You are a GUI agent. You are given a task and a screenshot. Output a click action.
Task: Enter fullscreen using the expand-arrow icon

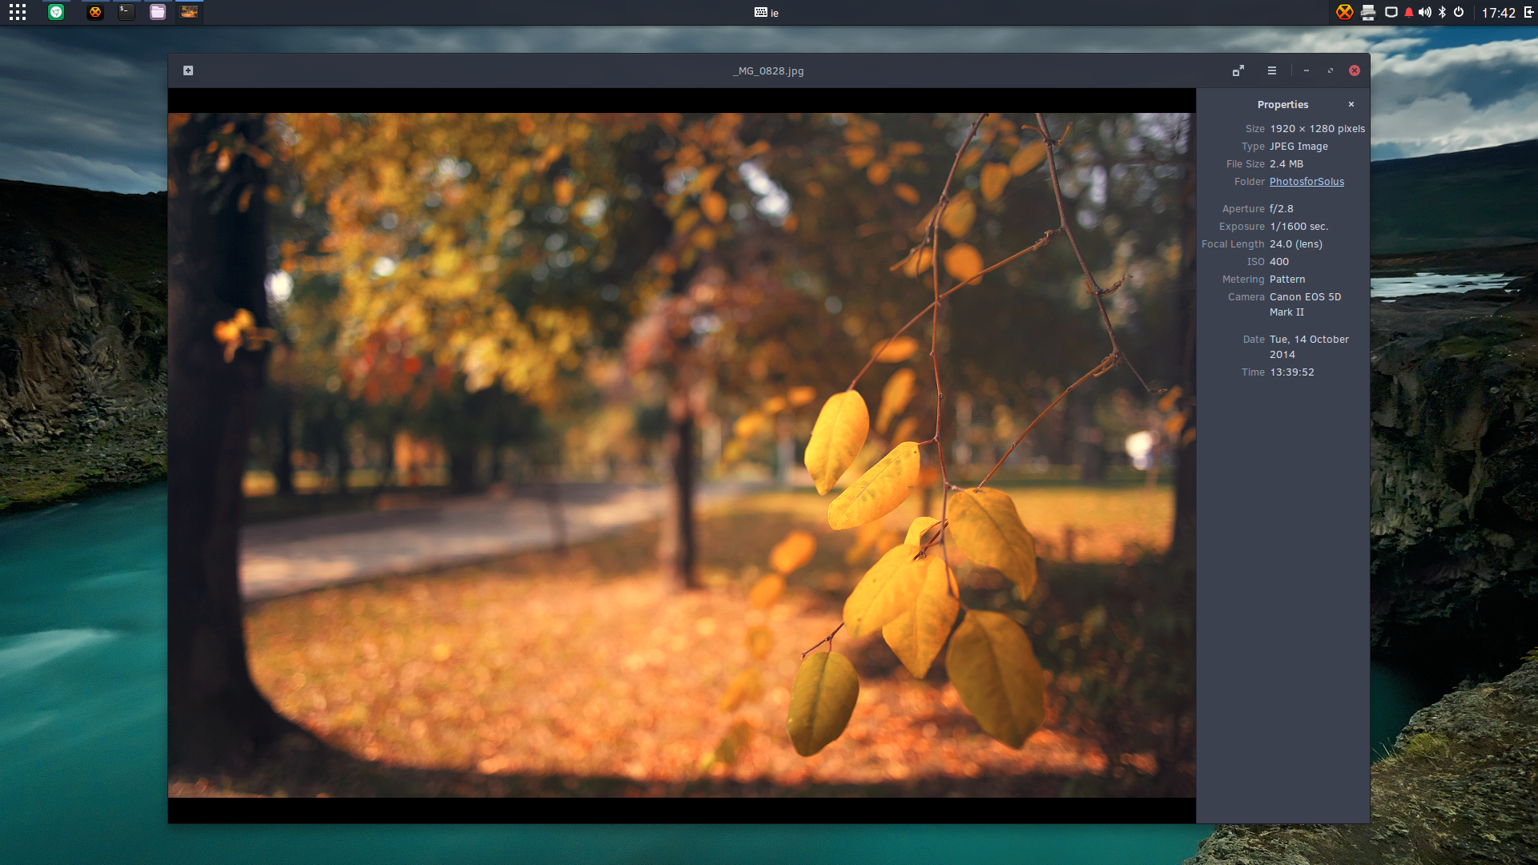point(1238,70)
